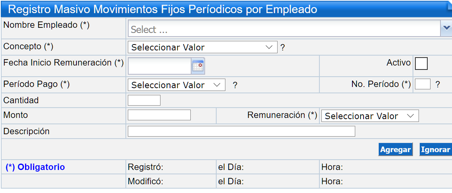Viewport: 452px width, 193px height.
Task: Click the Descripción text field
Action: [x=241, y=131]
